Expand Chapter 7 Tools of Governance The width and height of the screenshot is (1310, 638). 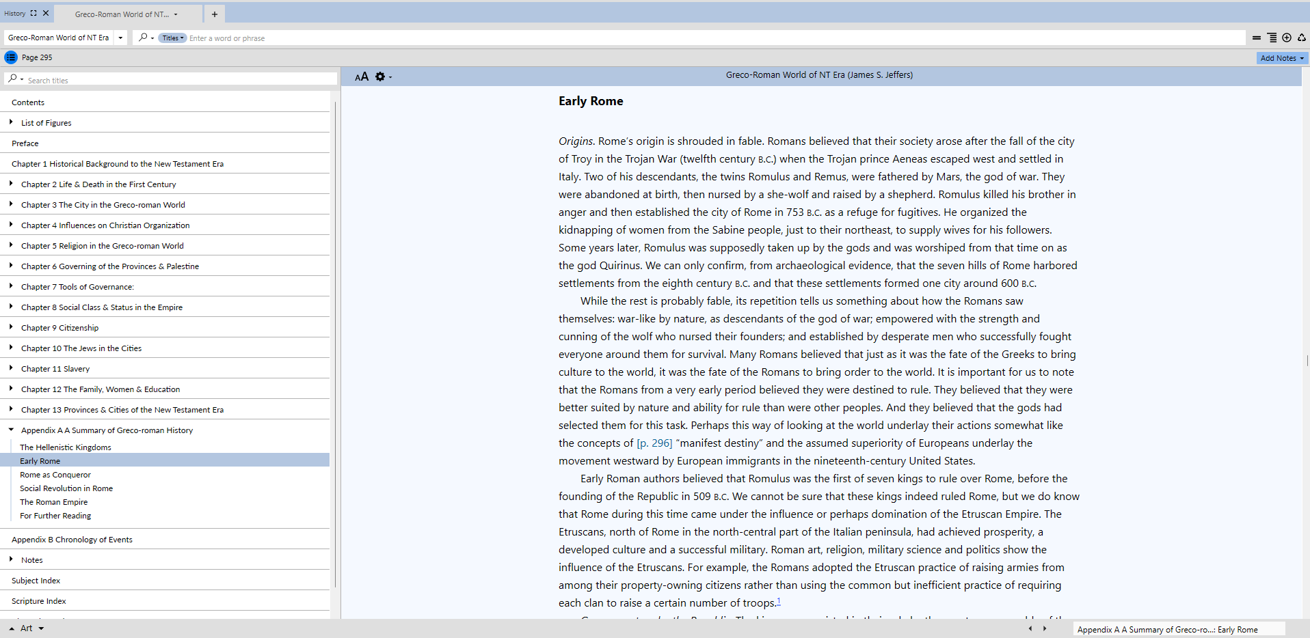click(11, 286)
